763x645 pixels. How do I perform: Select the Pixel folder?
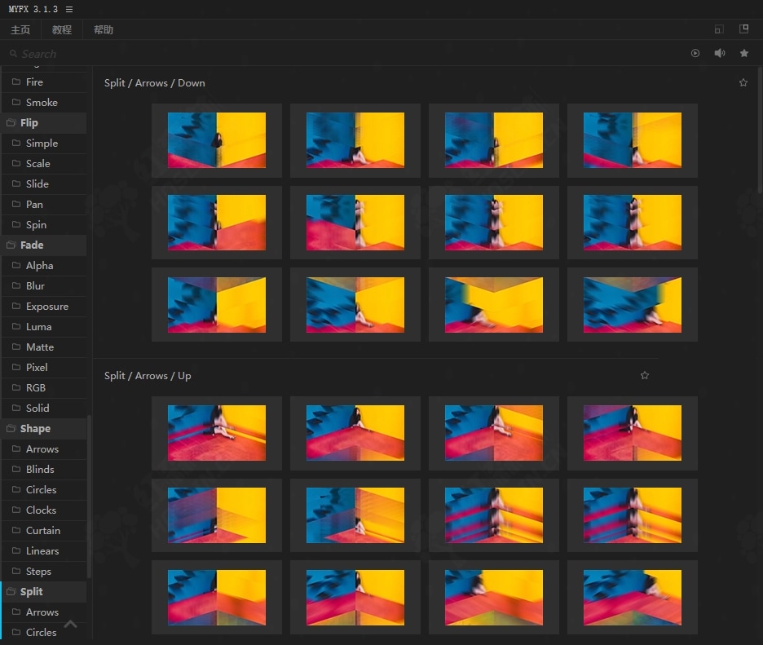coord(44,368)
